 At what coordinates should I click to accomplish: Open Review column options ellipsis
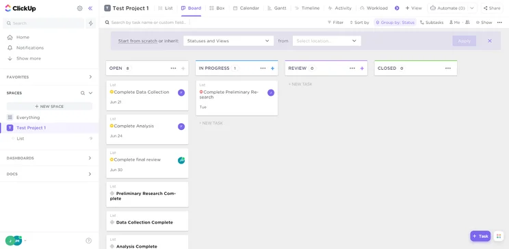(352, 68)
